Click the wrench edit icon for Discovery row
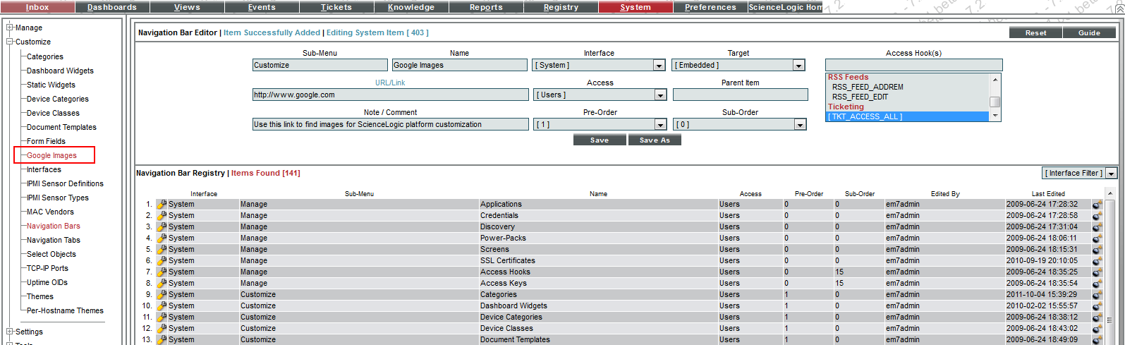Image resolution: width=1125 pixels, height=345 pixels. [x=162, y=227]
